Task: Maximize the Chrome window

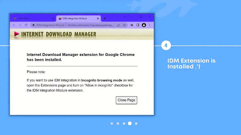Action: pos(141,16)
